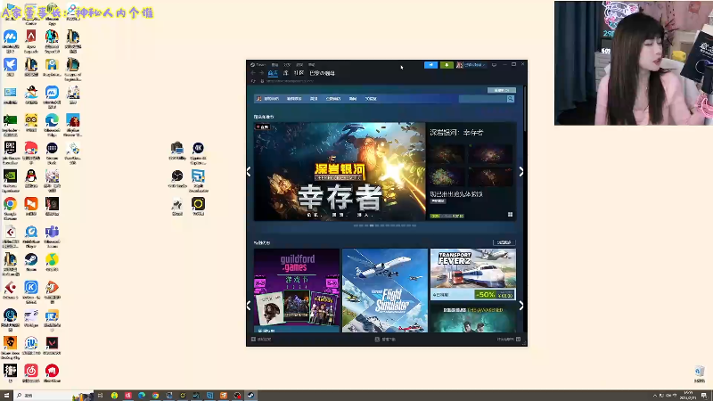
Task: Switch to Steam from the taskbar
Action: (250, 396)
